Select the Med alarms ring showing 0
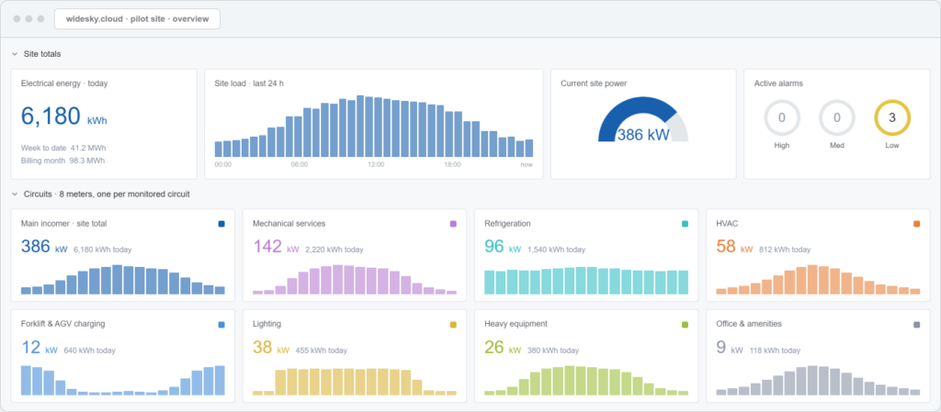This screenshot has height=412, width=941. (x=836, y=117)
